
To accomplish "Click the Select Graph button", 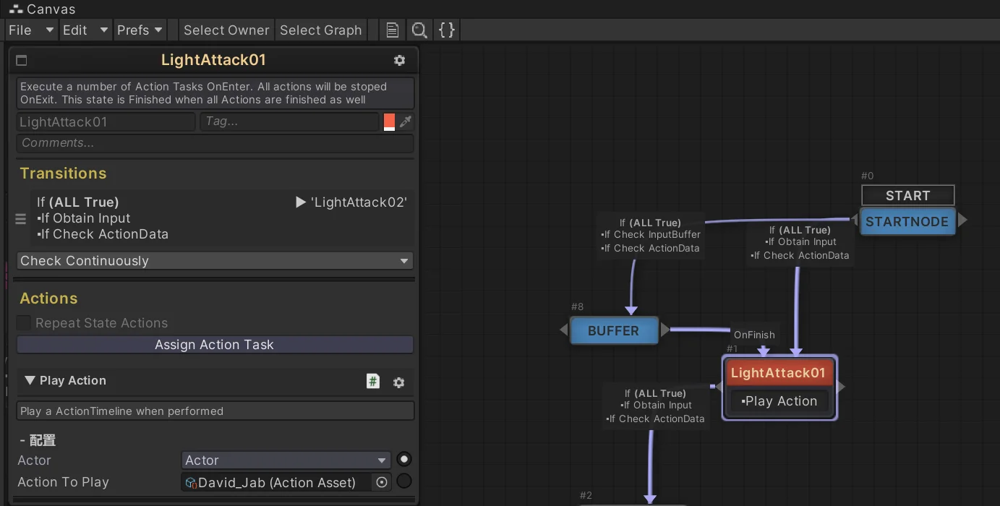I will pyautogui.click(x=320, y=30).
